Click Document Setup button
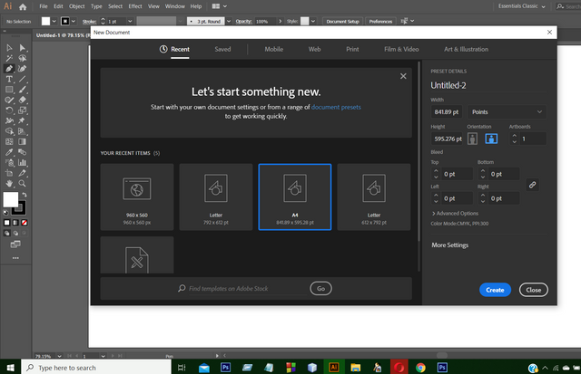 pos(343,22)
